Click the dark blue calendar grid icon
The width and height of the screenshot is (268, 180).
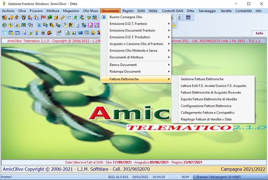coord(188,18)
